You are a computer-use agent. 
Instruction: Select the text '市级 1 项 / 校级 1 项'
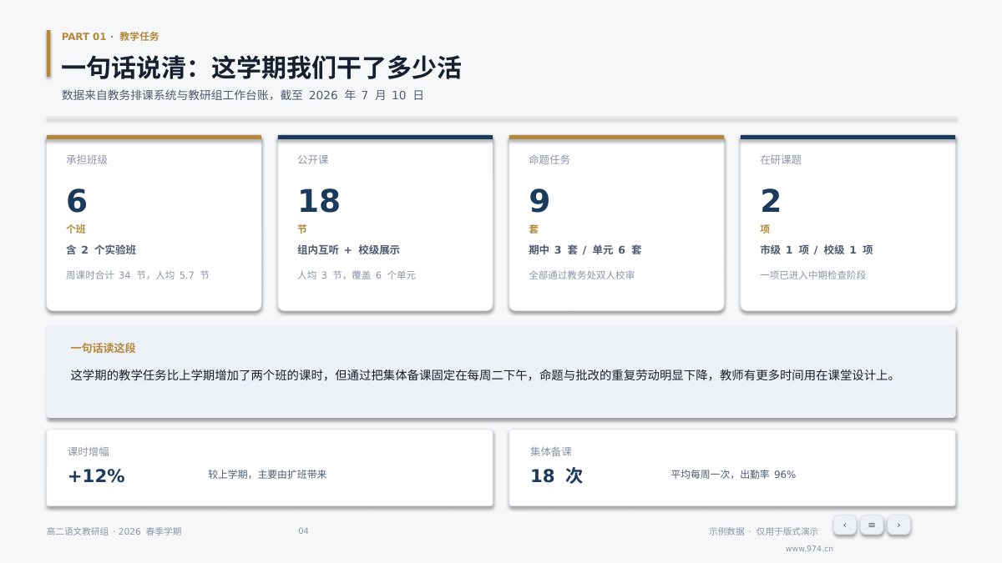[817, 249]
